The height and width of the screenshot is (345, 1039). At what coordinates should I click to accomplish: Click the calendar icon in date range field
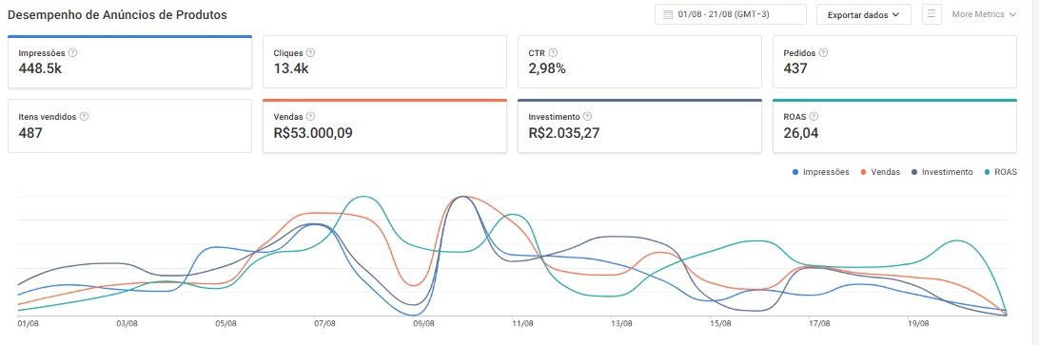coord(668,14)
